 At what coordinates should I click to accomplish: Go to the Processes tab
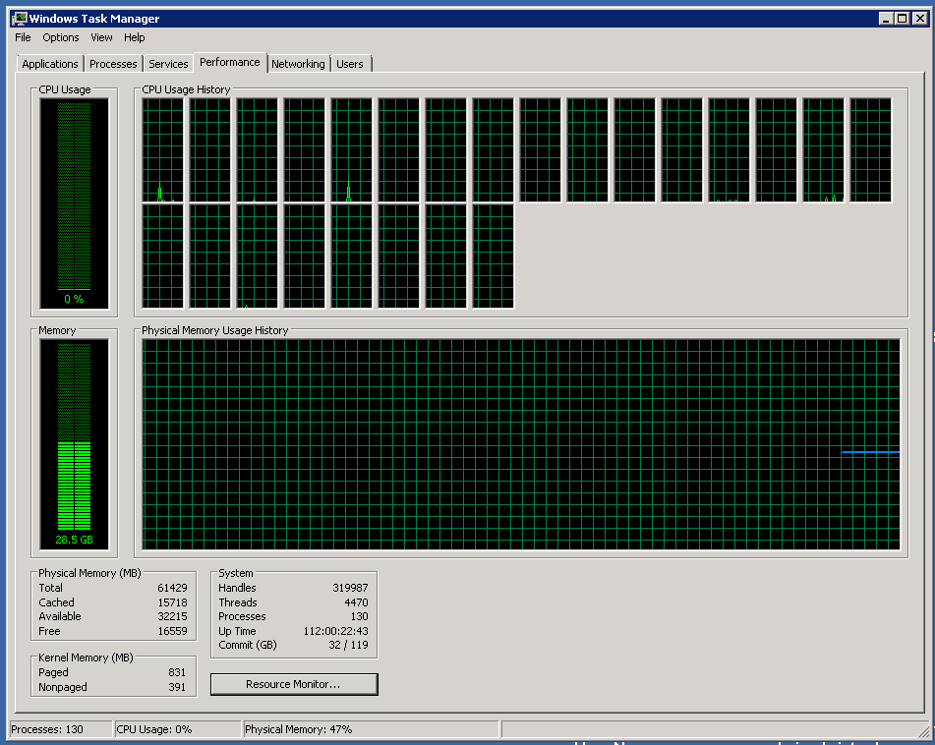pyautogui.click(x=113, y=64)
